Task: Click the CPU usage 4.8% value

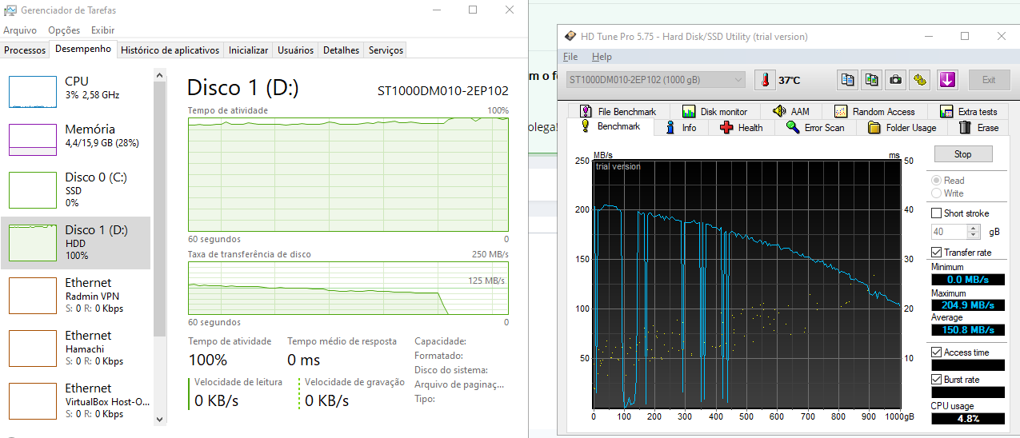Action: coord(967,418)
